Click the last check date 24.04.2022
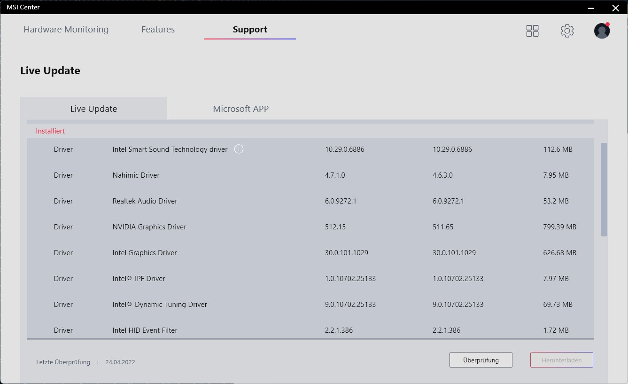Screen dimensions: 628x384 120,362
